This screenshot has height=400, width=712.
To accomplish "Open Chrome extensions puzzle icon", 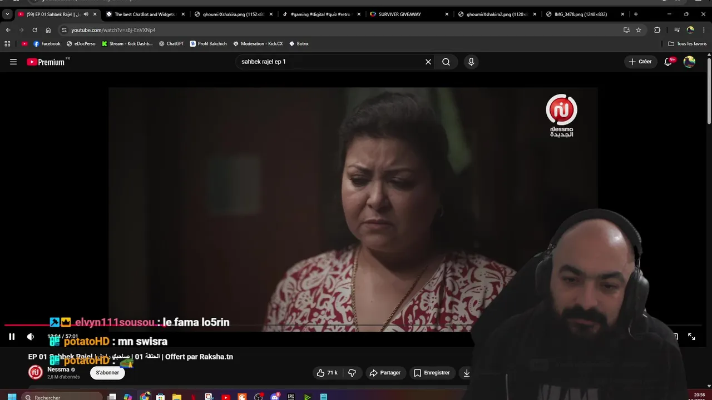I will tap(657, 30).
